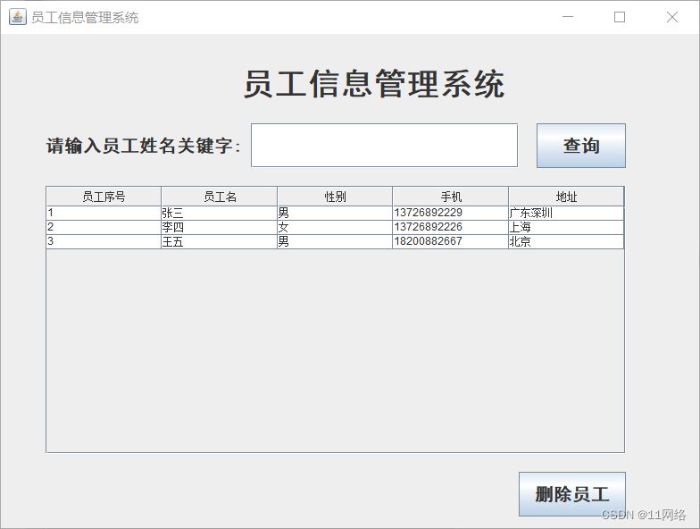Viewport: 700px width, 529px height.
Task: Click the employee name keyword input field
Action: tap(384, 145)
